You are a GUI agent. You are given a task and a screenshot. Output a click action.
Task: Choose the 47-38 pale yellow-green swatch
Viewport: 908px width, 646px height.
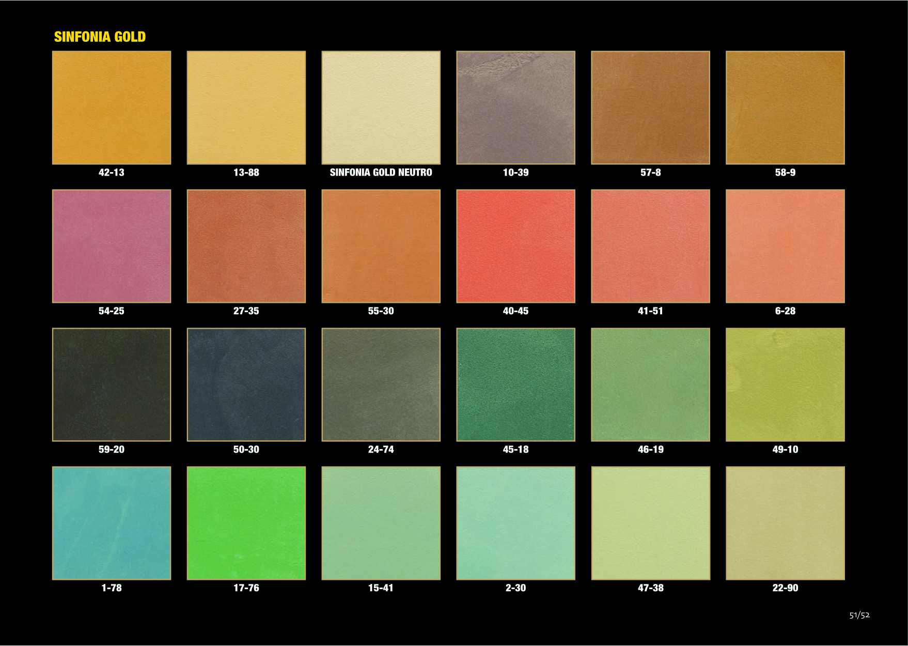(x=651, y=523)
